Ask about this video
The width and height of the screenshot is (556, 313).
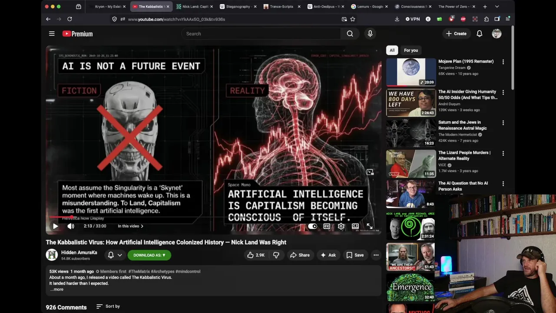coord(328,255)
